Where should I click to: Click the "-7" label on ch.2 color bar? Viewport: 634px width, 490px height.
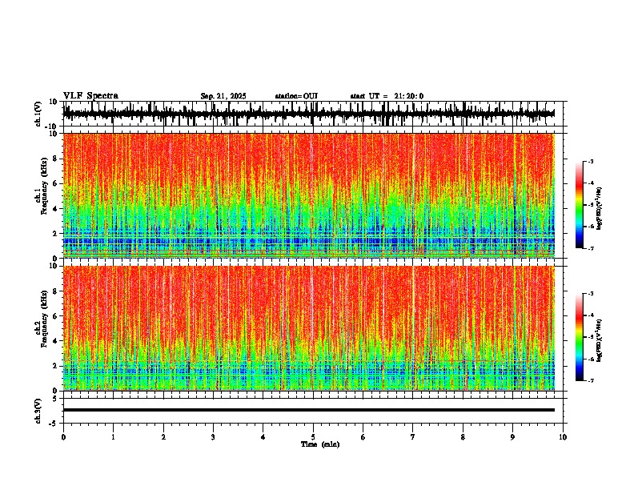tap(590, 381)
